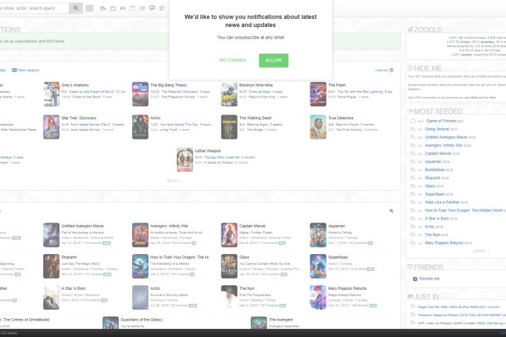Open Guardians of the Galaxy title

[x=142, y=319]
